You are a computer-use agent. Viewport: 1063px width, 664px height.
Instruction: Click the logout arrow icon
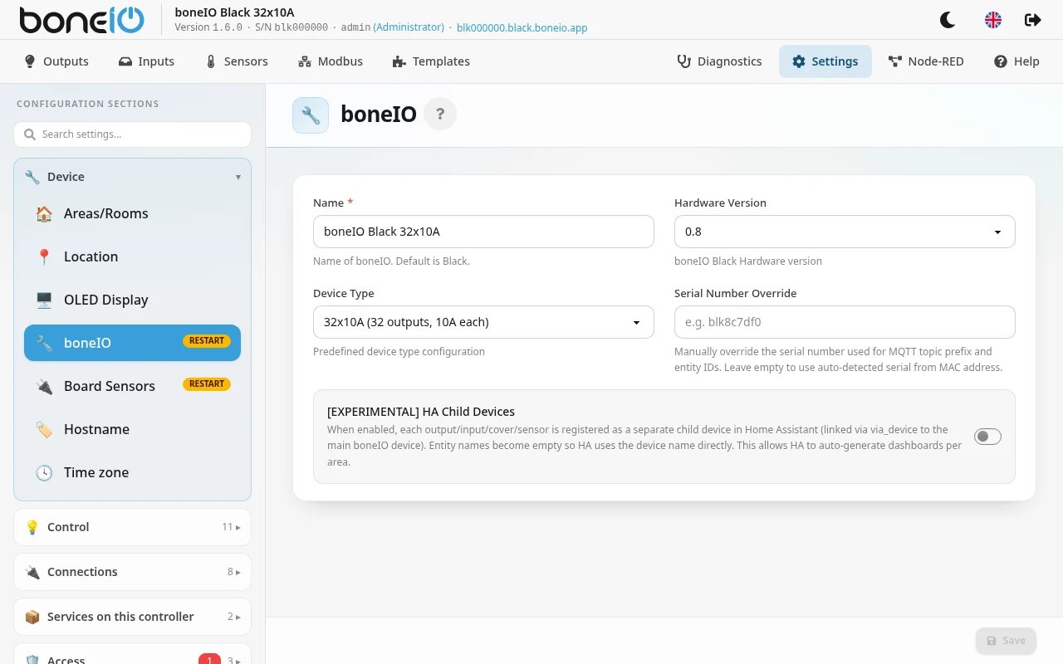point(1033,20)
